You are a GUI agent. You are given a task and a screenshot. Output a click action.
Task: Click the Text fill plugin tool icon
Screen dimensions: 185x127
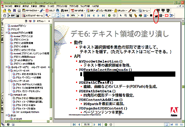(x=156, y=15)
